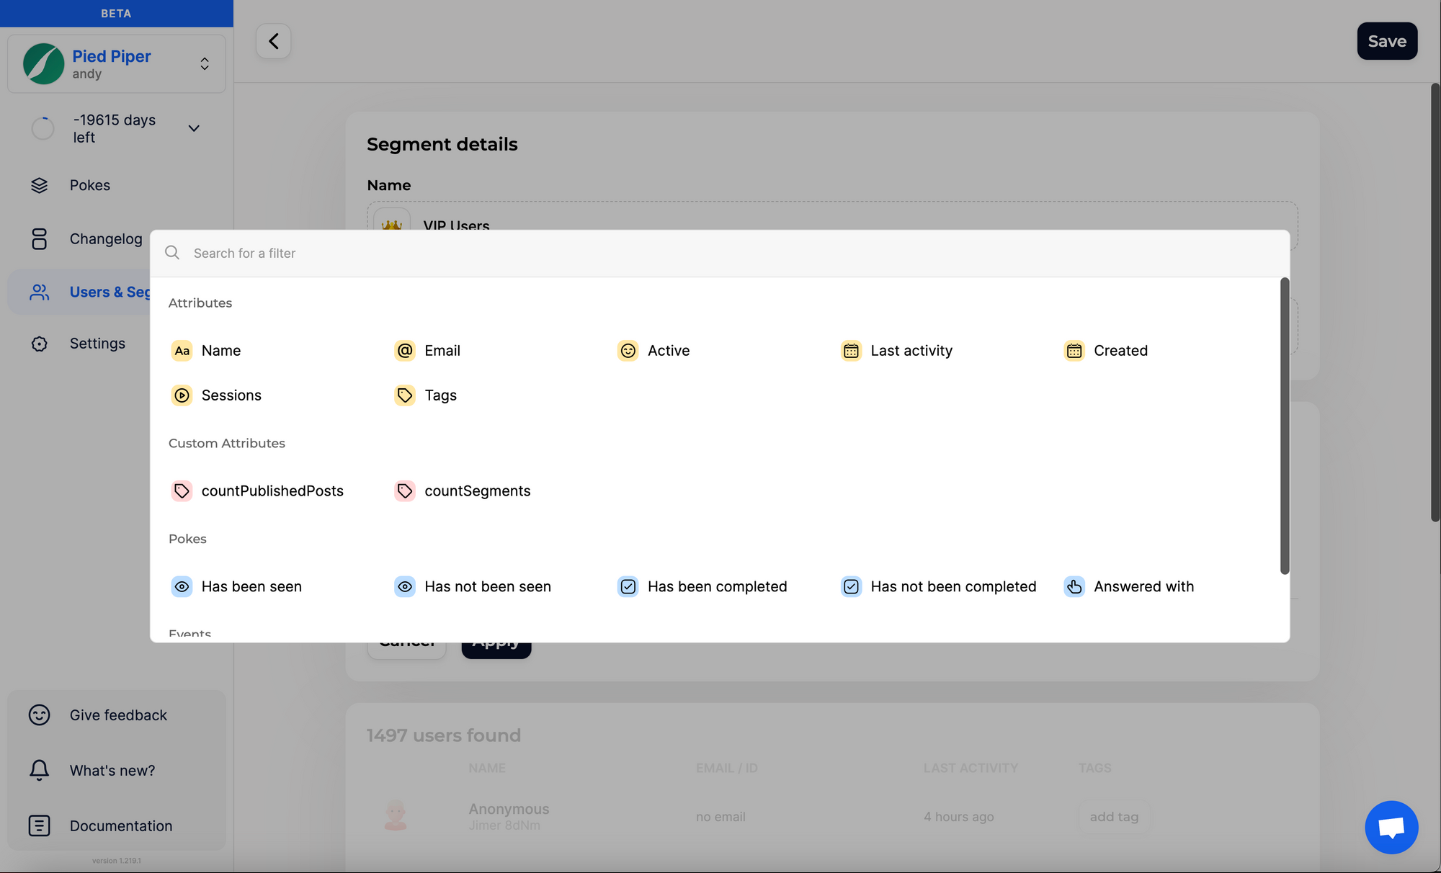Screen dimensions: 1441x873
Task: Select the Active smiley filter icon
Action: 628,351
